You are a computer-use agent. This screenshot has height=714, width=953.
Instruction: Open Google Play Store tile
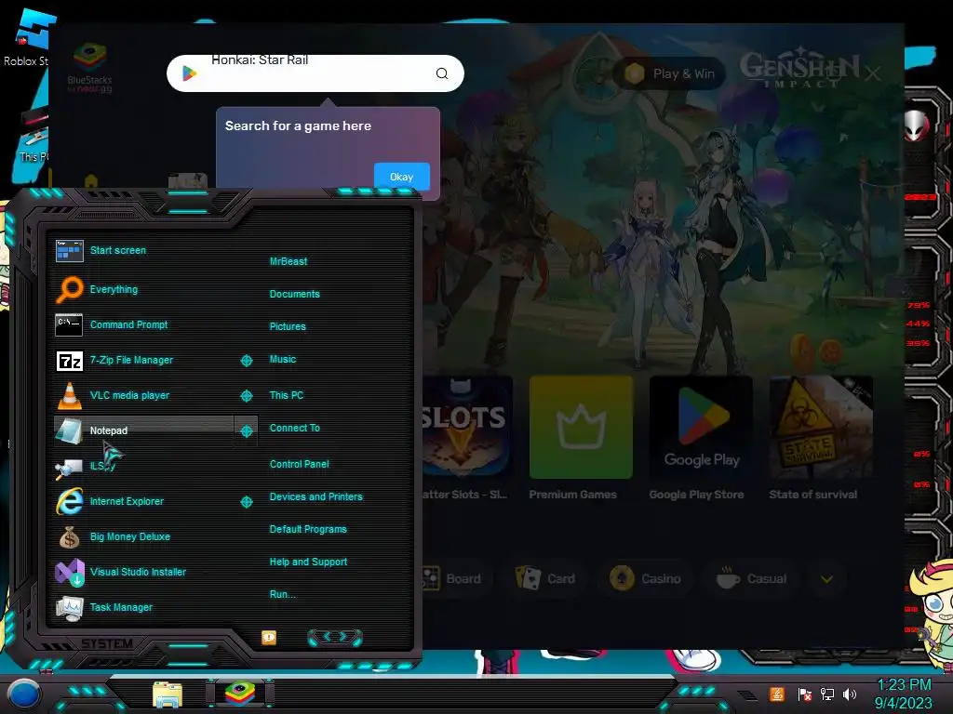point(701,426)
